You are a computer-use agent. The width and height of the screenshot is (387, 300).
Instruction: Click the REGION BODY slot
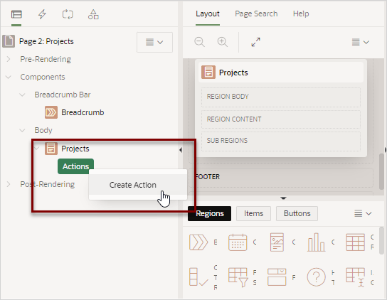tap(281, 97)
